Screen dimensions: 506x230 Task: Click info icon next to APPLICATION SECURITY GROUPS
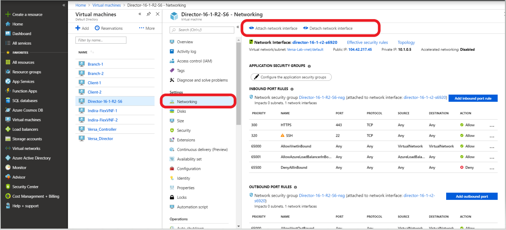(309, 66)
